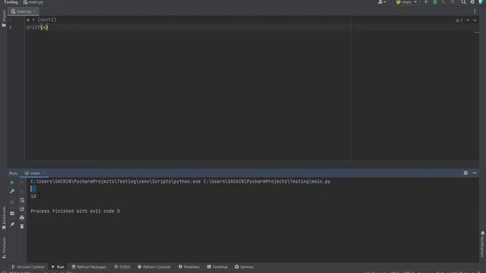The image size is (486, 273).
Task: Close the main.py editor tab
Action: pyautogui.click(x=35, y=11)
